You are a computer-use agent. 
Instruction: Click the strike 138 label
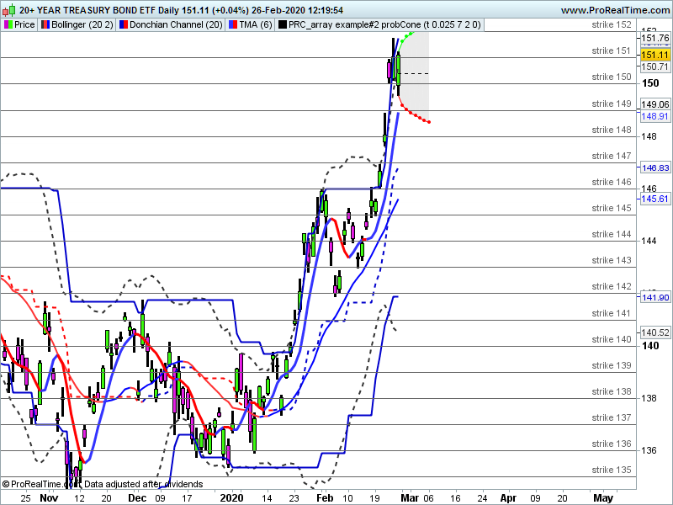612,391
